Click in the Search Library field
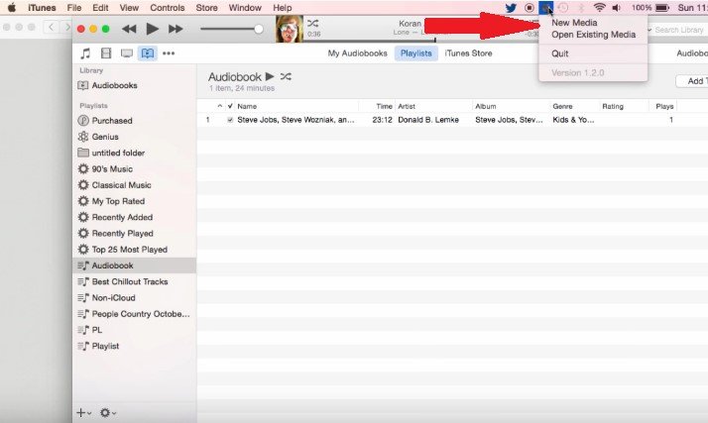This screenshot has width=708, height=423. click(677, 30)
